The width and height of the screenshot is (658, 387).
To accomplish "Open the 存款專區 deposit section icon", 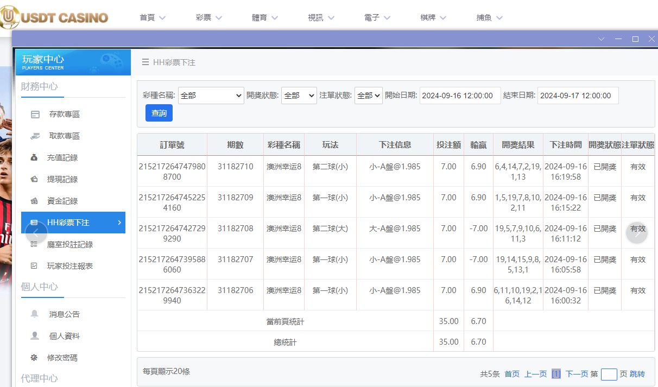I will point(35,114).
